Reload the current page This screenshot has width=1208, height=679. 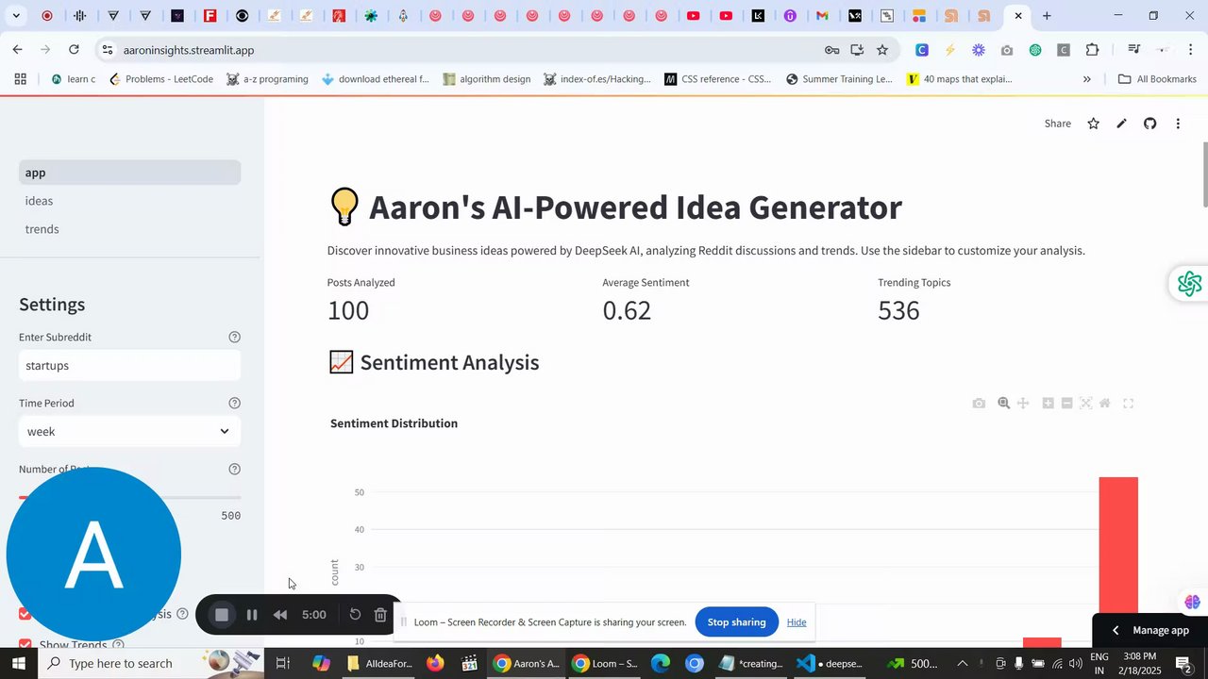click(74, 50)
